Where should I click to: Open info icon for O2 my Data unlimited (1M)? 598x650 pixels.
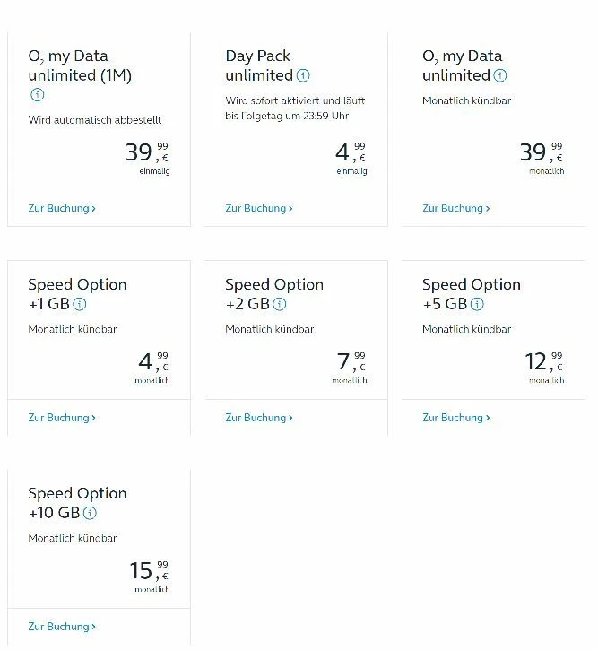coord(37,95)
